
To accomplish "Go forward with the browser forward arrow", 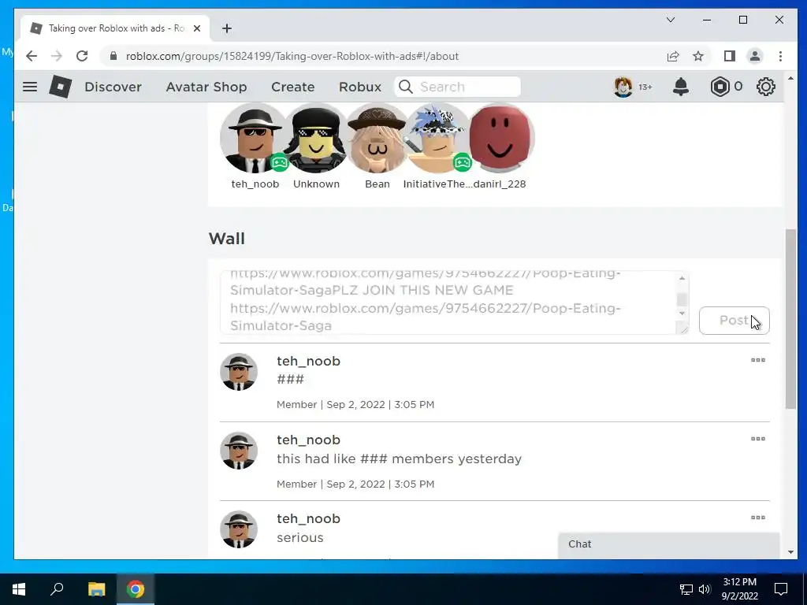I will [x=57, y=56].
